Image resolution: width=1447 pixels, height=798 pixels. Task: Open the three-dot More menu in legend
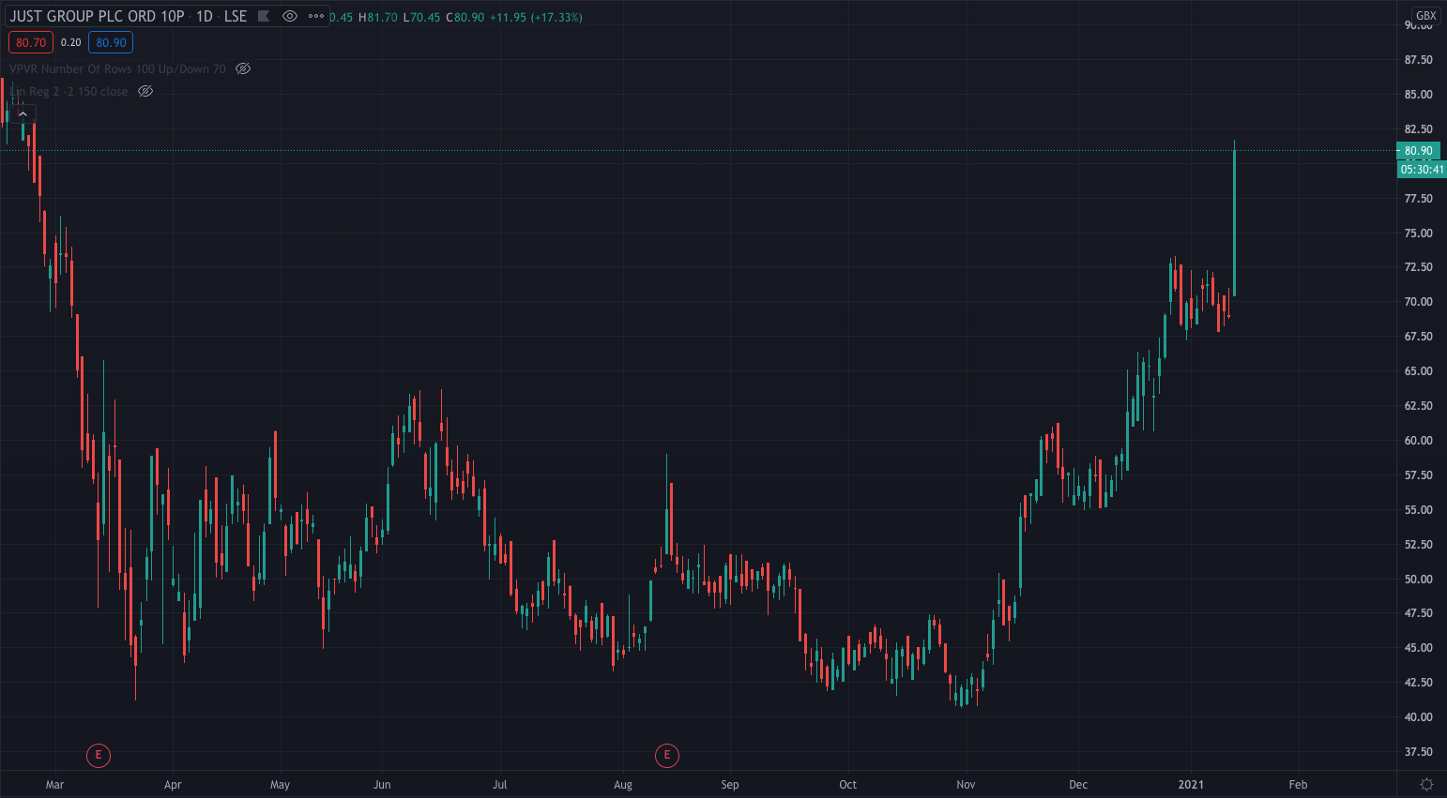pyautogui.click(x=316, y=16)
